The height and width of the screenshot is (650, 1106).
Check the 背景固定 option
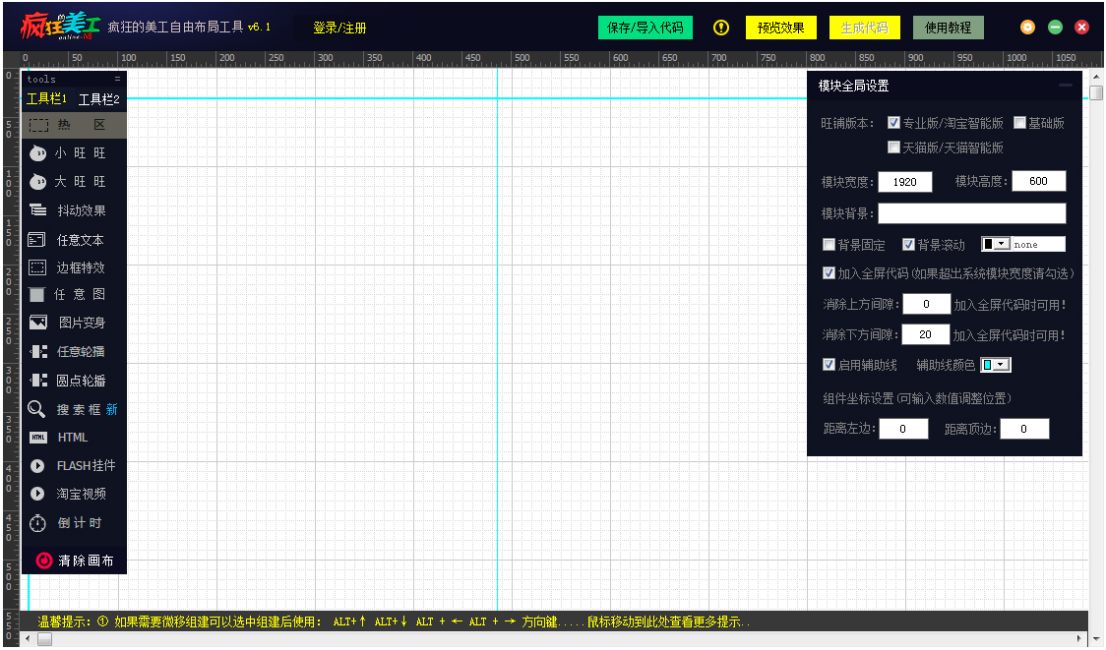829,245
